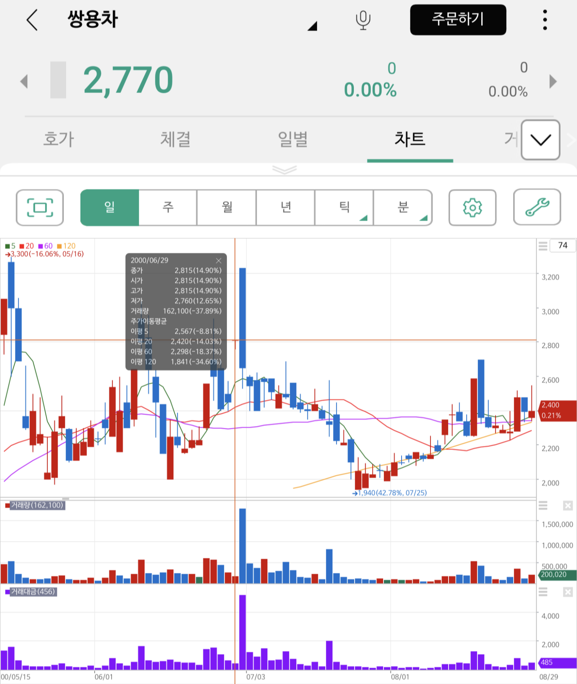Open the 틱 tick interval dropdown
This screenshot has height=684, width=577.
pos(344,208)
